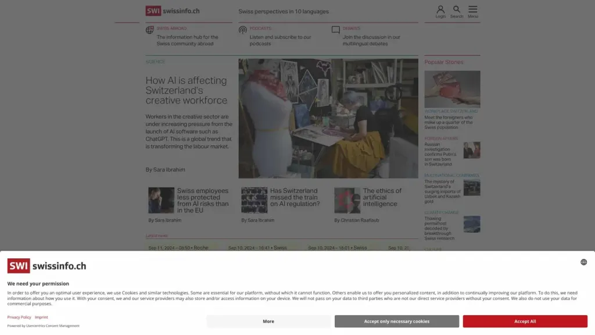Click the language globe icon in consent banner

583,262
